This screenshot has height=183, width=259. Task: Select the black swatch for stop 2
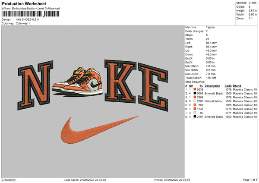[x=195, y=93]
